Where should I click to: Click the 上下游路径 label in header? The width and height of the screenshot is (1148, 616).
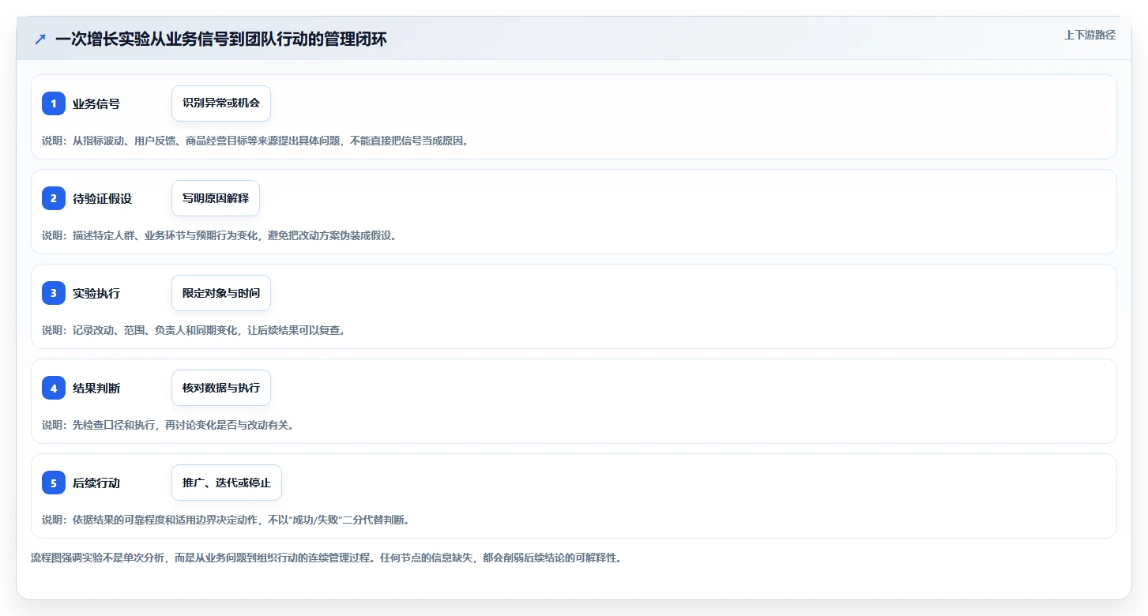point(1090,35)
